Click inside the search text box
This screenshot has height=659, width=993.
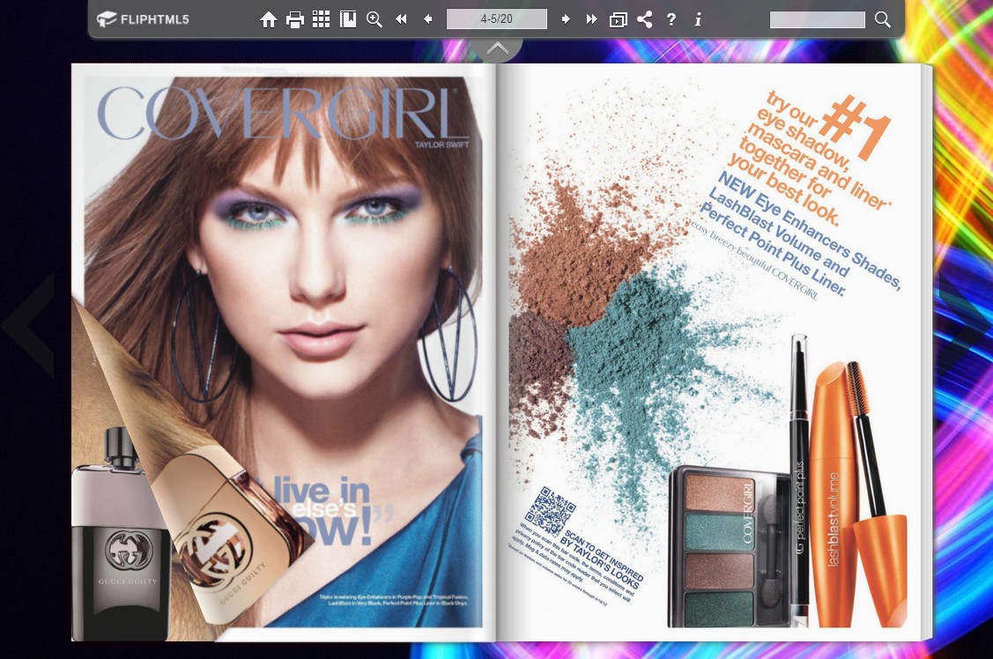[x=818, y=19]
